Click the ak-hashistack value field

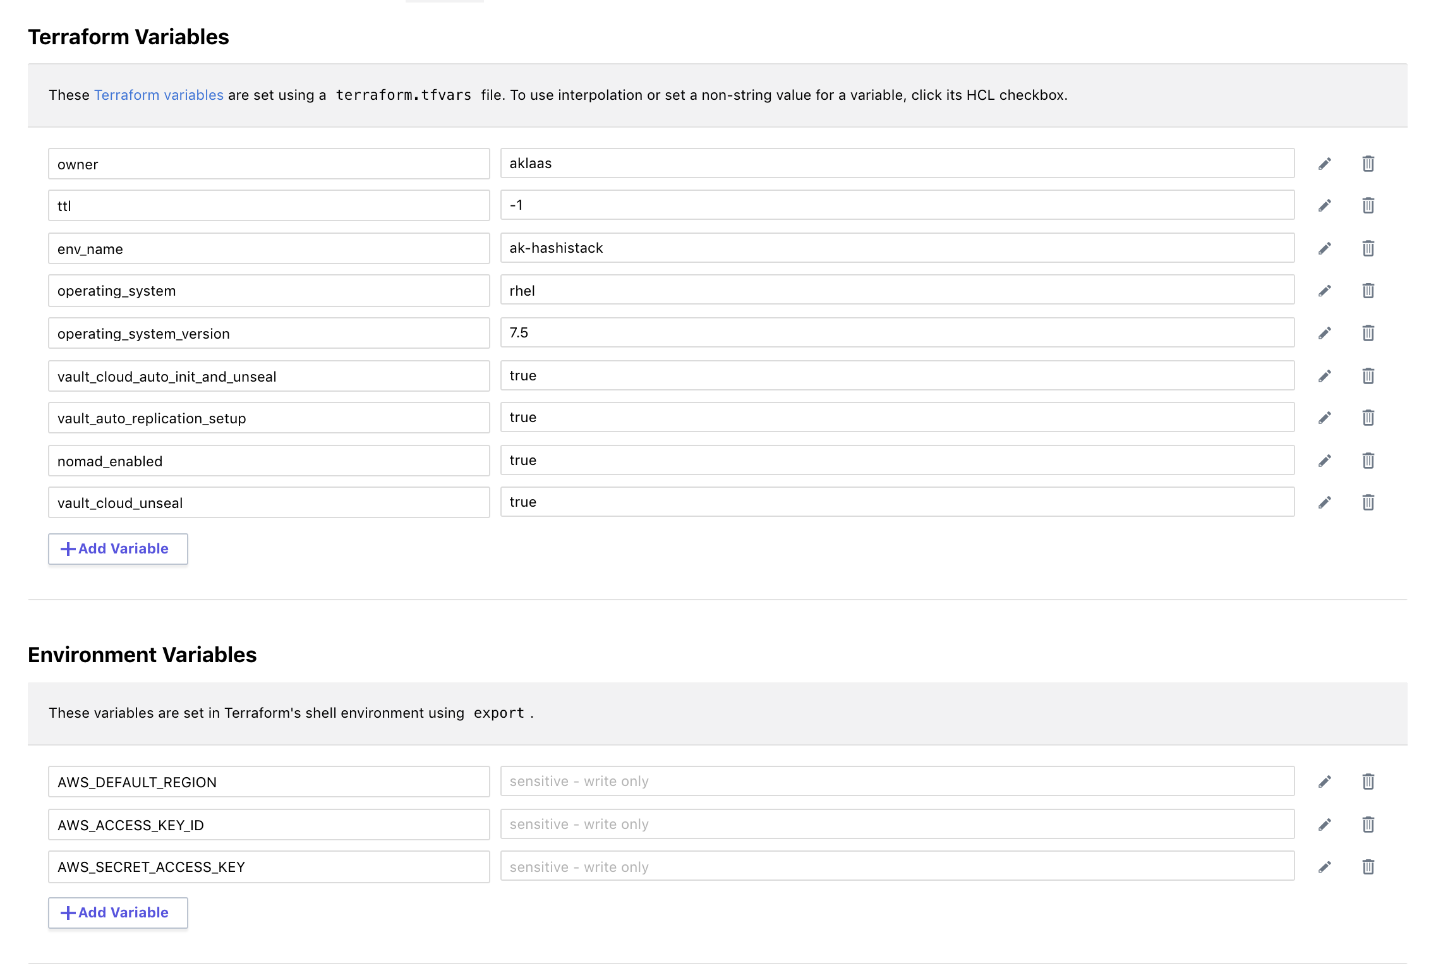897,248
